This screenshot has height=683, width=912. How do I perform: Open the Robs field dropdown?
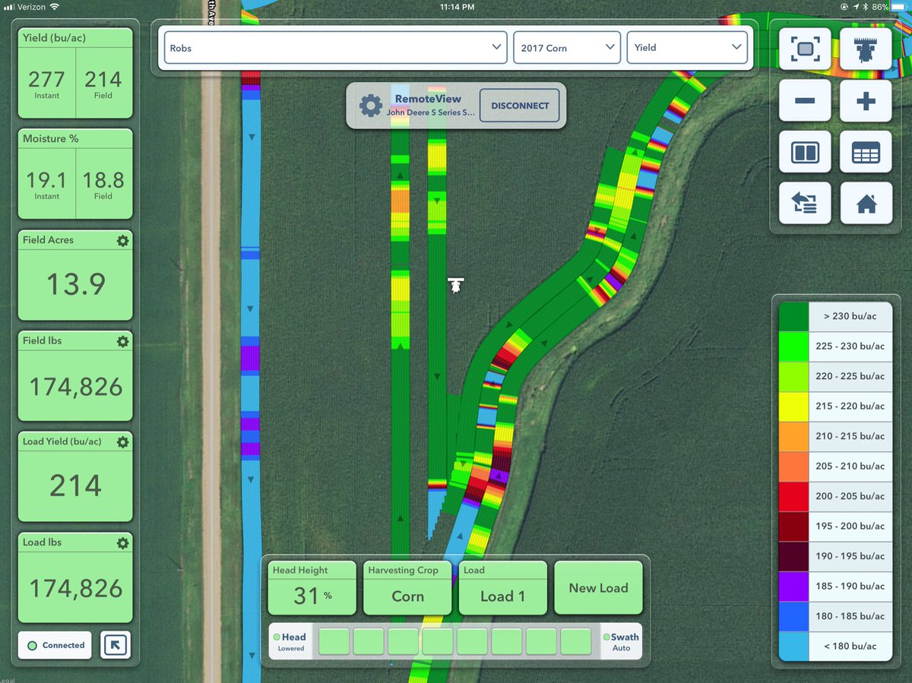(335, 48)
